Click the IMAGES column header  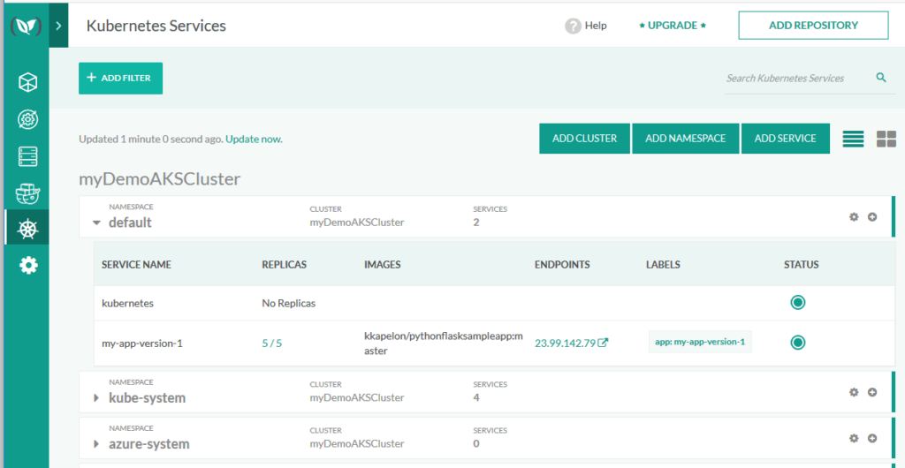point(382,265)
